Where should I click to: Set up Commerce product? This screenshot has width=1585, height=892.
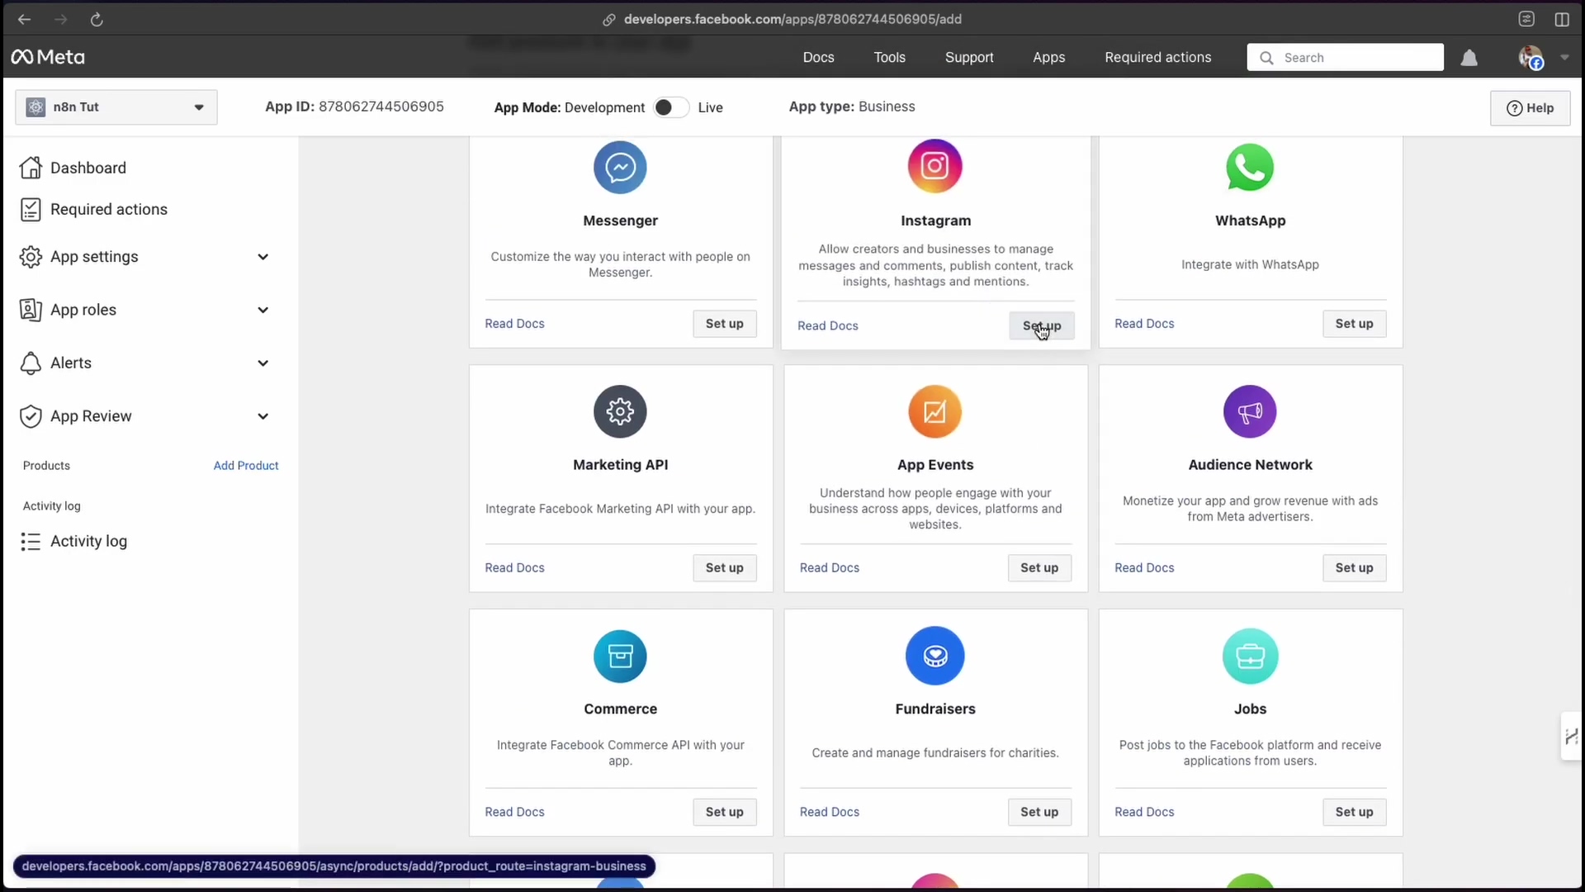tap(724, 812)
